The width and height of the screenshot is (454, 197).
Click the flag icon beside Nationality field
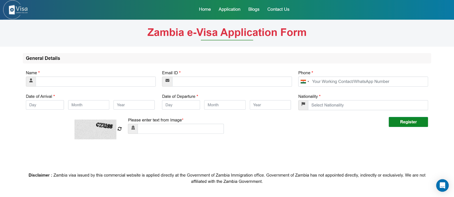coord(303,105)
